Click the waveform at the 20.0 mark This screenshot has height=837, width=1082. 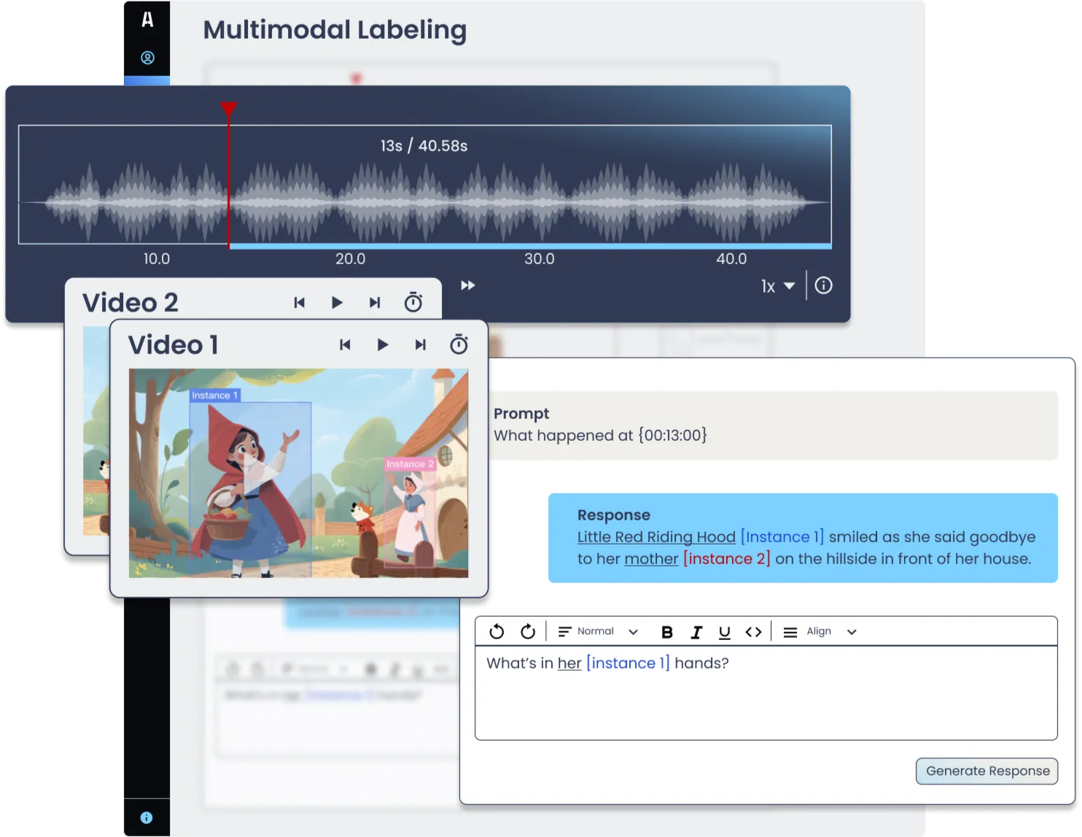[351, 202]
